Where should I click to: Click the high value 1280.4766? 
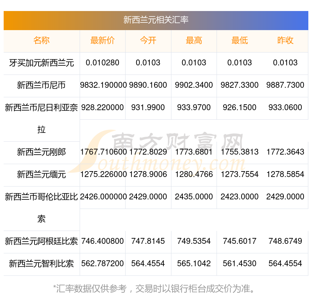[194, 174]
